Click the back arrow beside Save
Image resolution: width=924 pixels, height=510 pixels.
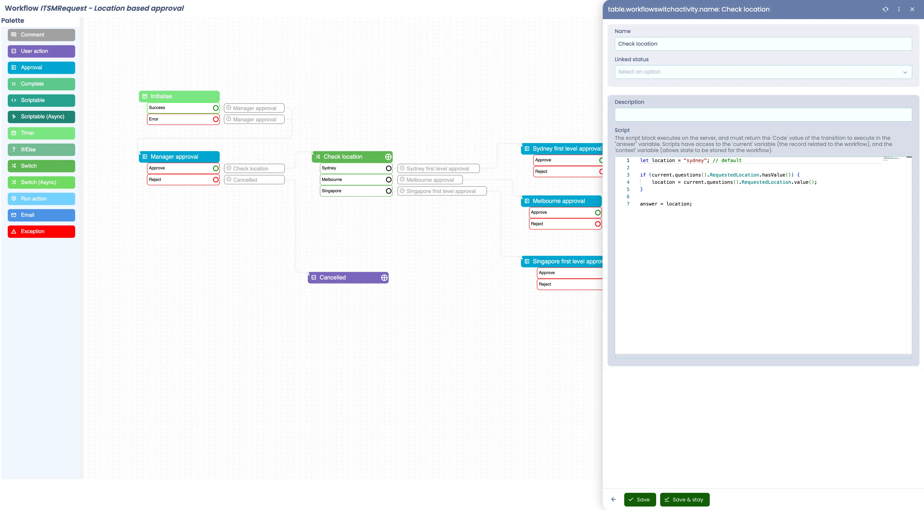click(613, 499)
